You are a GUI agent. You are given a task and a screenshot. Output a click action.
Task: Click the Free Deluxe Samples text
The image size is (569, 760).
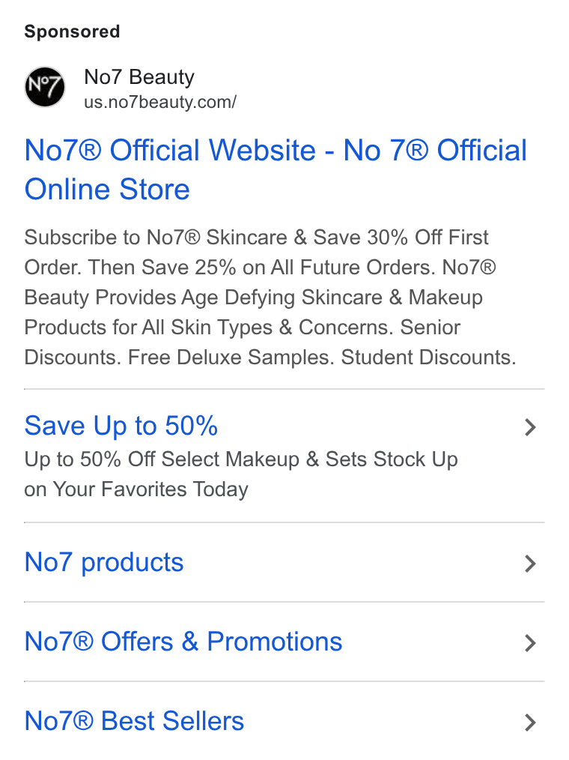[231, 358]
